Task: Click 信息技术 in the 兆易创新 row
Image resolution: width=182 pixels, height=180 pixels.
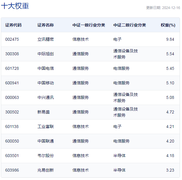Action: pos(80,170)
